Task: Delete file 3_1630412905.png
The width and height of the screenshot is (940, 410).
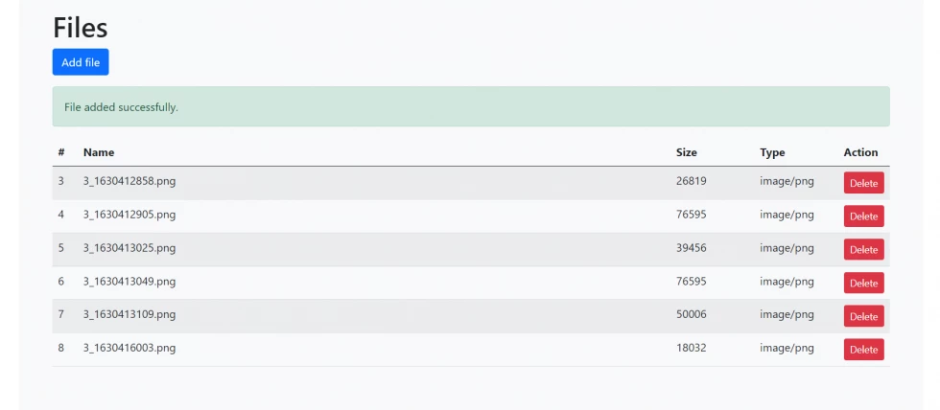Action: [863, 216]
